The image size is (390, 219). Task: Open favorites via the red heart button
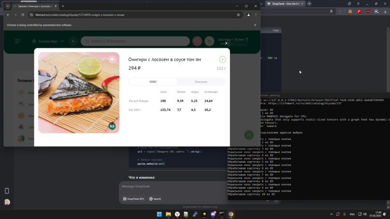(197, 41)
